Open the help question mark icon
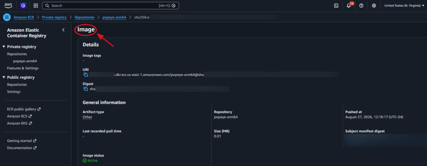This screenshot has width=427, height=166. [361, 5]
